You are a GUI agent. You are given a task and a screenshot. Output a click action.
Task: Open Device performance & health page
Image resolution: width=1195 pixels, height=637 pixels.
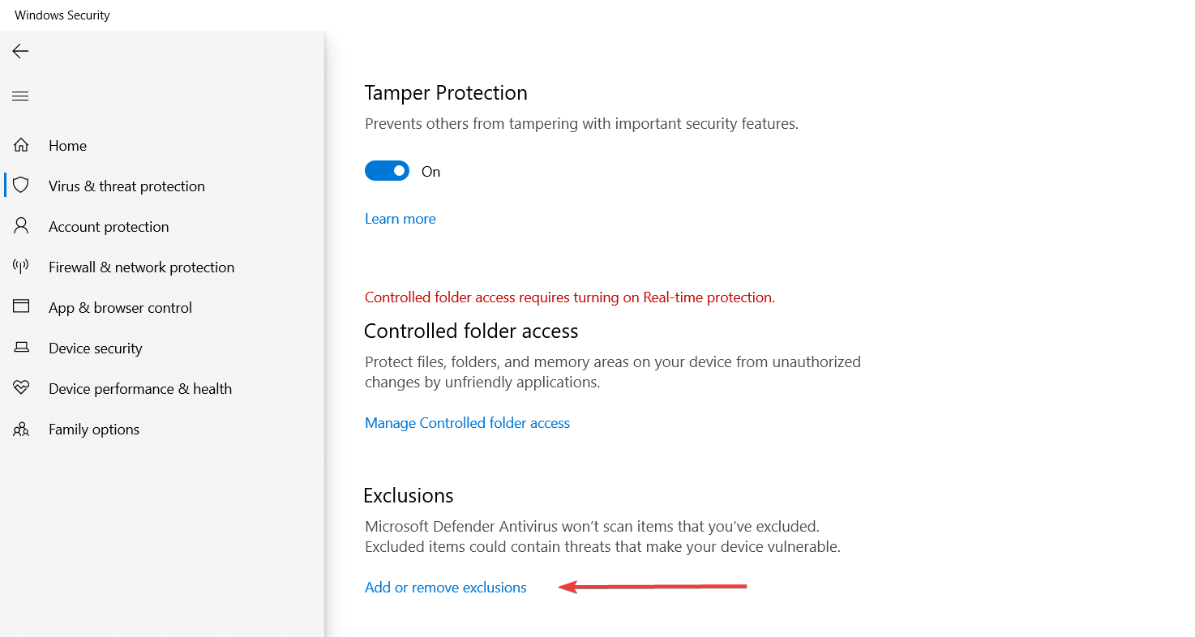point(140,389)
